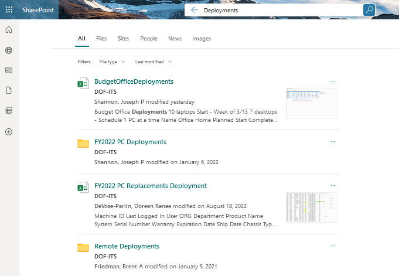
Task: Switch to the Sites tab
Action: (x=123, y=39)
